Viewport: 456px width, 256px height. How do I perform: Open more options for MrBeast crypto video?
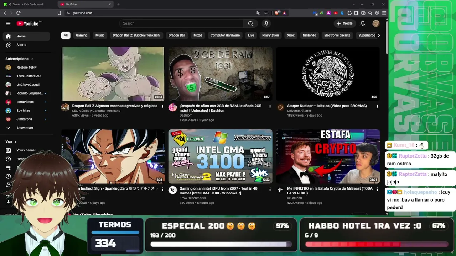[x=377, y=189]
